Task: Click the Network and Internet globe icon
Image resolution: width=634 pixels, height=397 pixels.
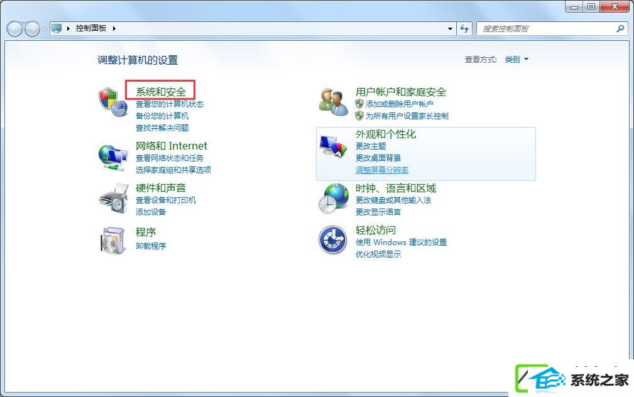Action: (113, 158)
